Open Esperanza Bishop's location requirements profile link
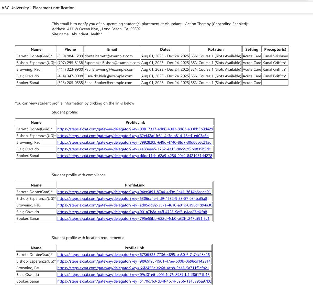This screenshot has height=291, width=313. click(x=134, y=261)
